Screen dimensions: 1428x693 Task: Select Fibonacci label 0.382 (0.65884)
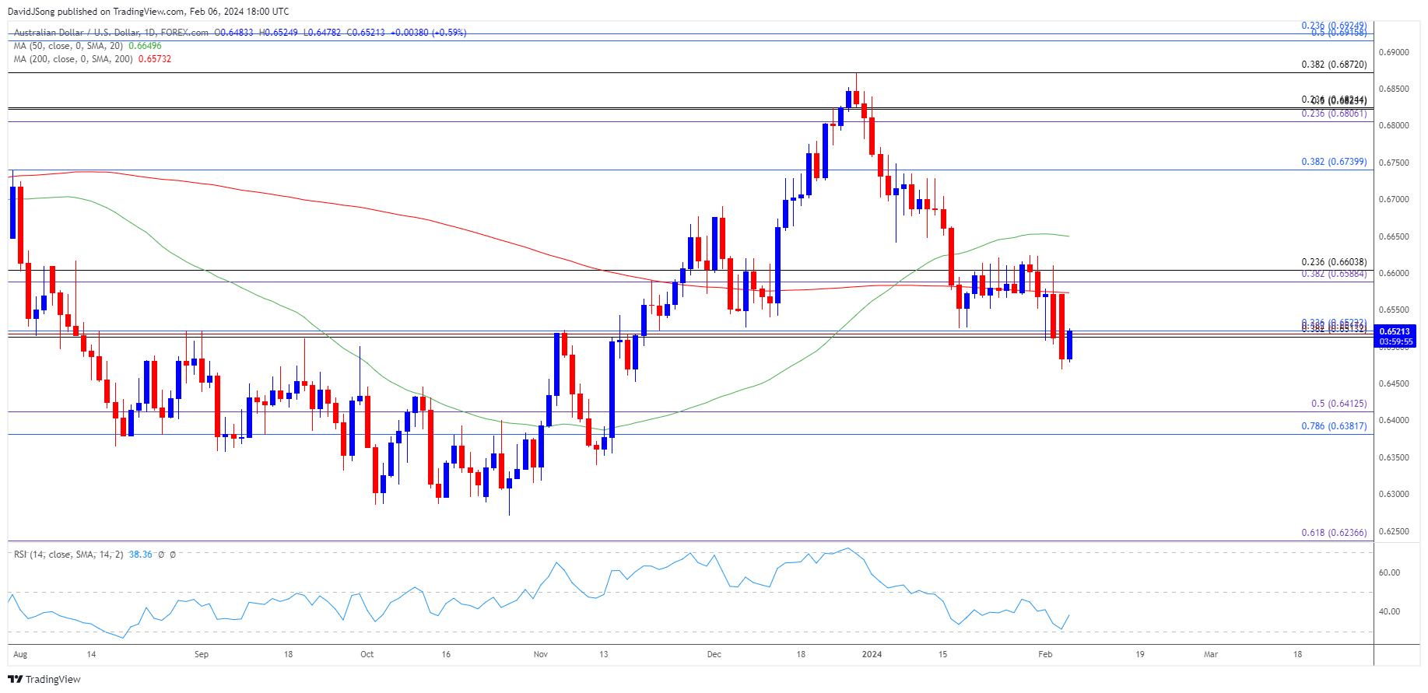coord(1334,274)
